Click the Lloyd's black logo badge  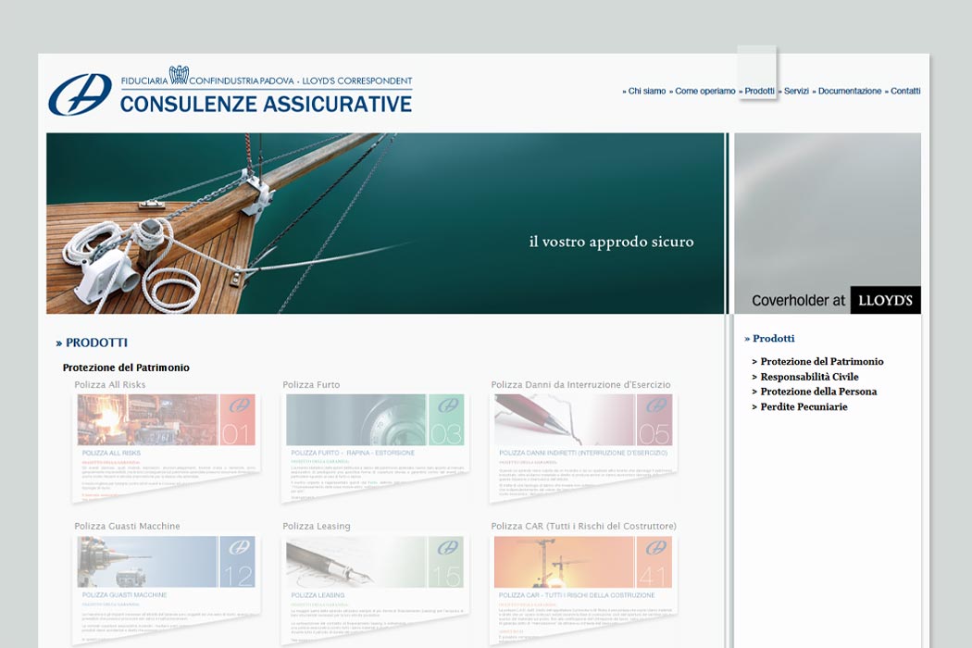pyautogui.click(x=885, y=300)
